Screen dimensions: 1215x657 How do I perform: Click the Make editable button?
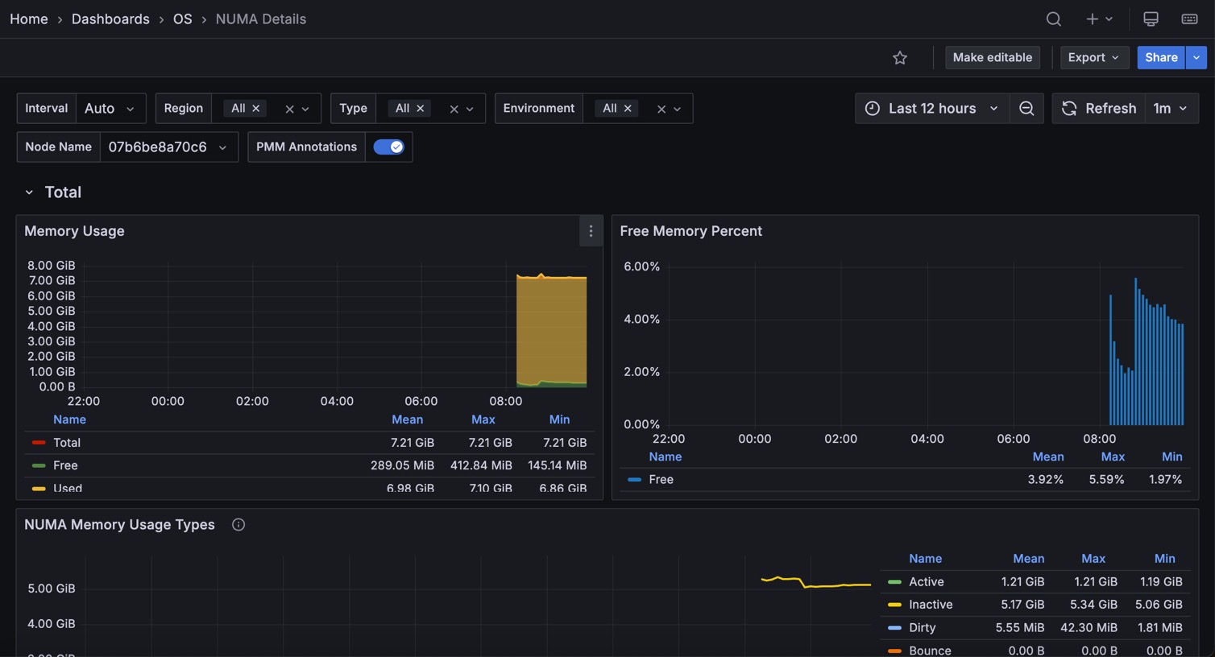pyautogui.click(x=992, y=57)
